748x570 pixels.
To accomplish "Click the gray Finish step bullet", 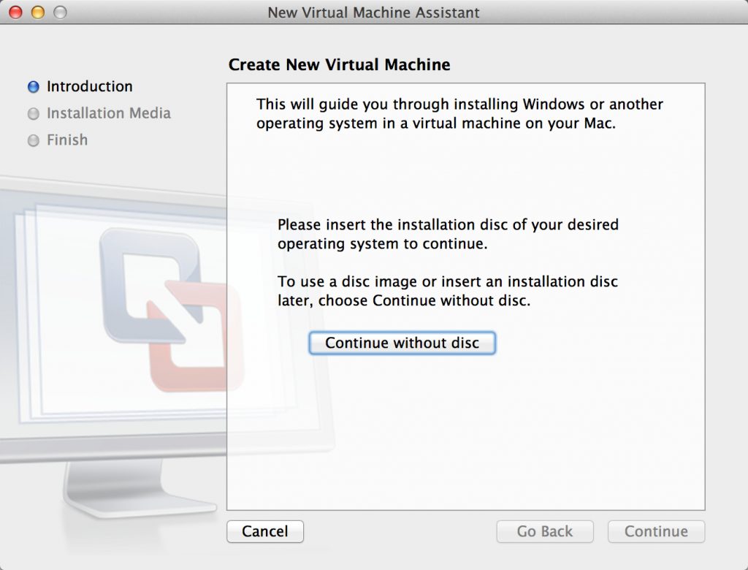I will click(34, 140).
